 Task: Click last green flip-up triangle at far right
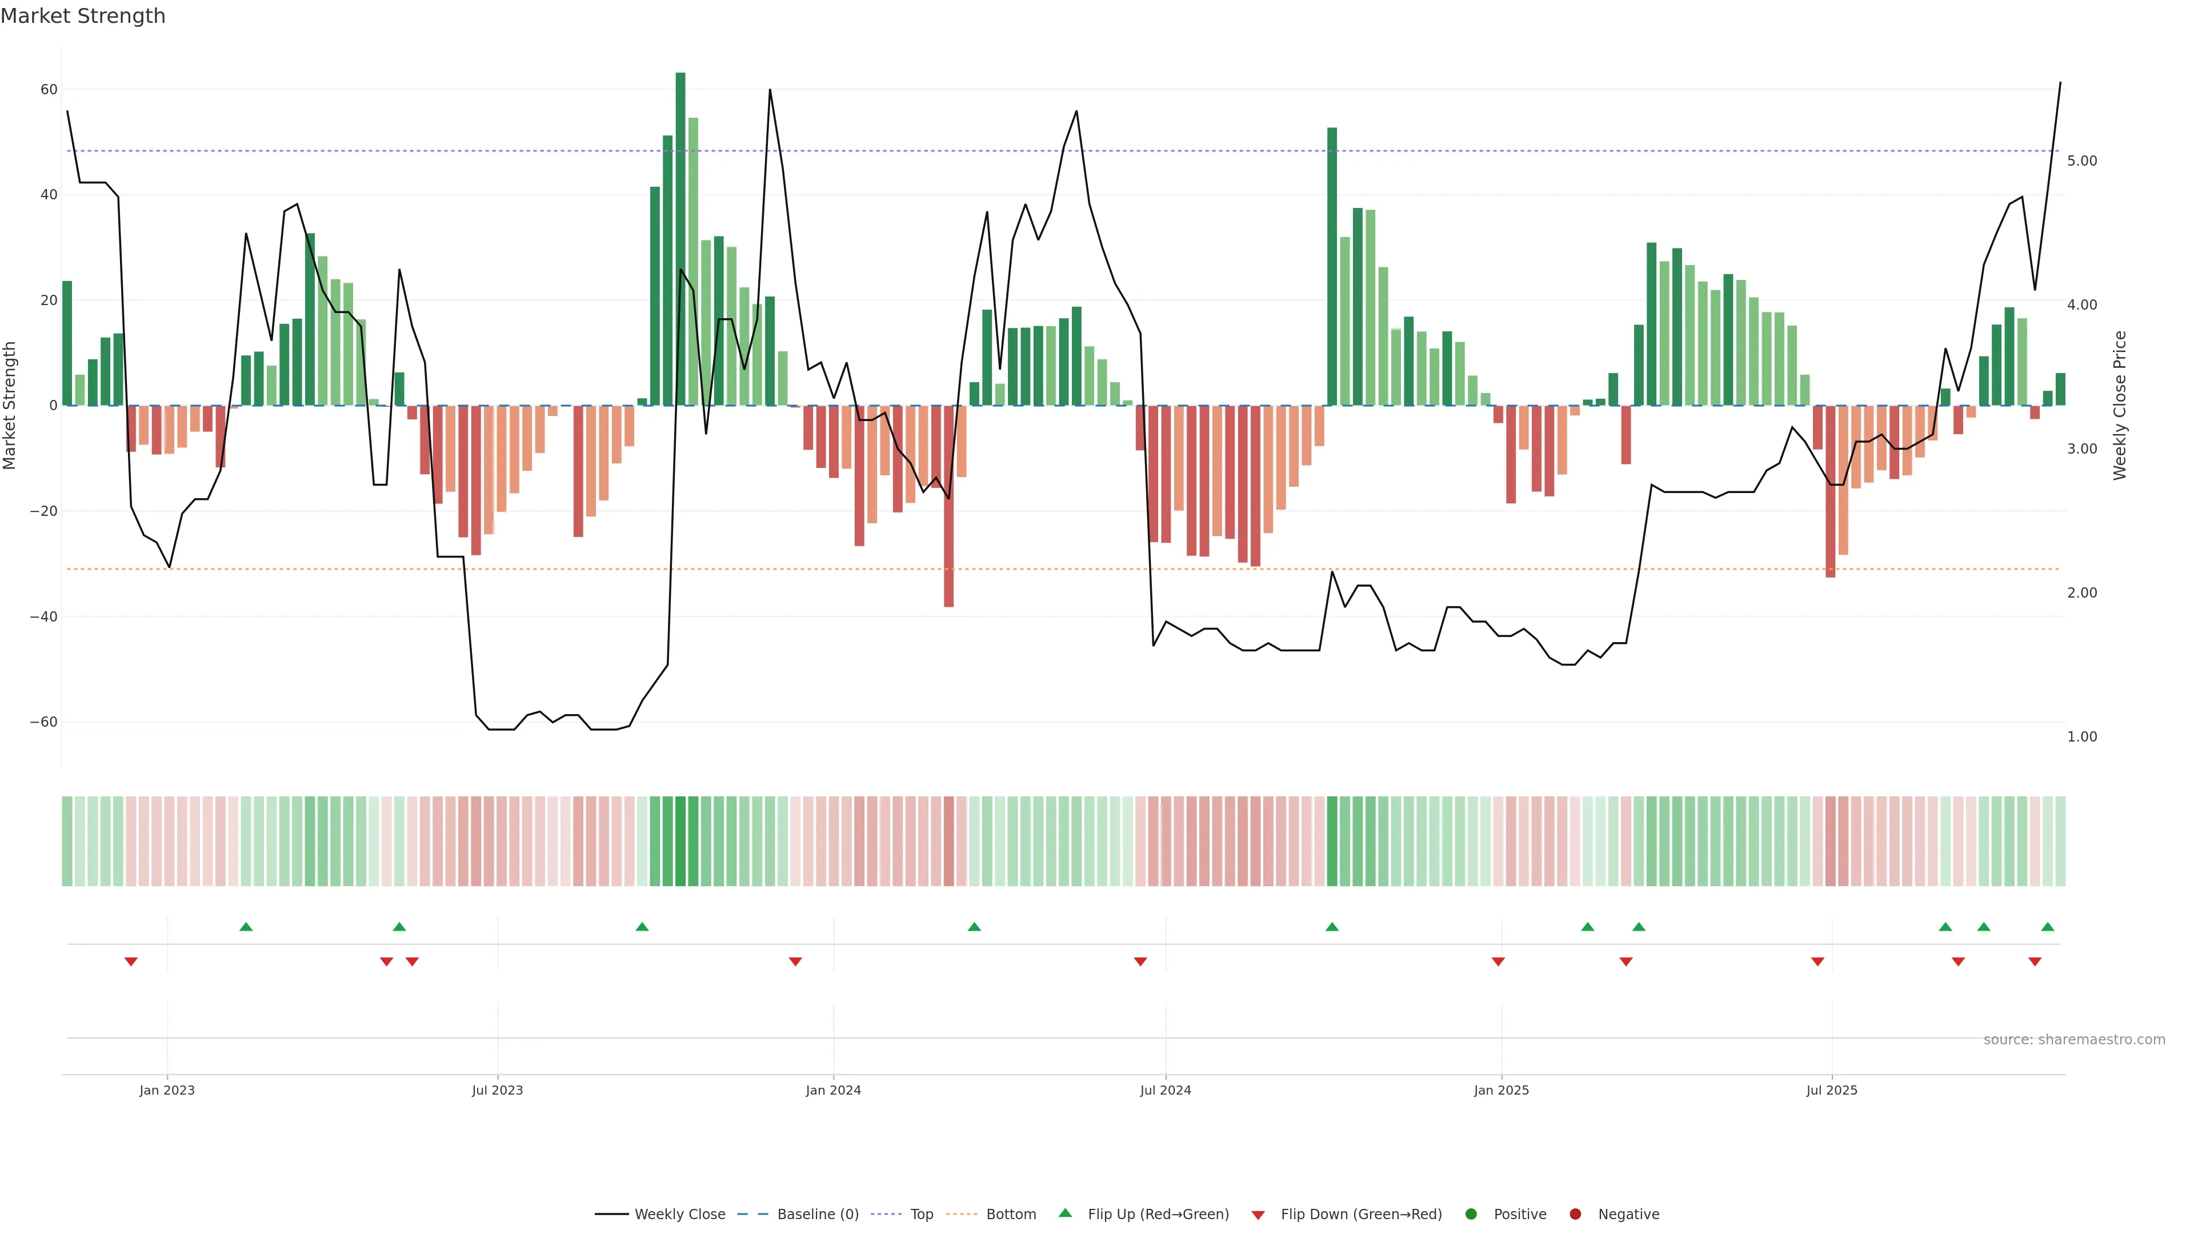[2048, 927]
